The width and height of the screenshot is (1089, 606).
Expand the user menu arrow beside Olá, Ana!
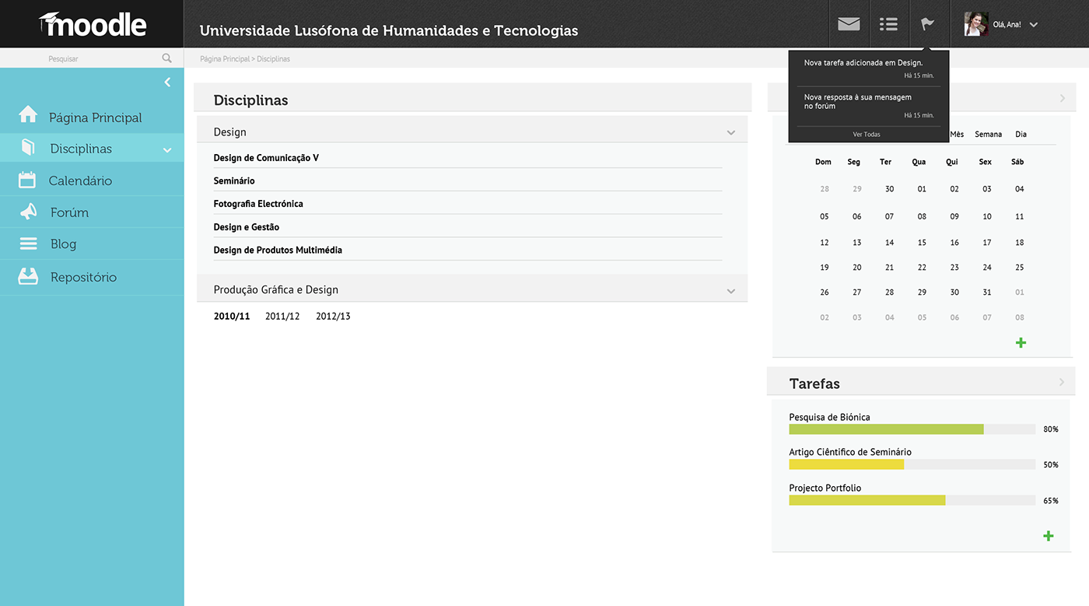tap(1034, 25)
